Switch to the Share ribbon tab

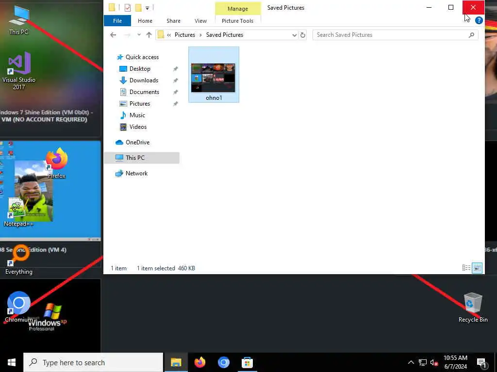tap(173, 21)
